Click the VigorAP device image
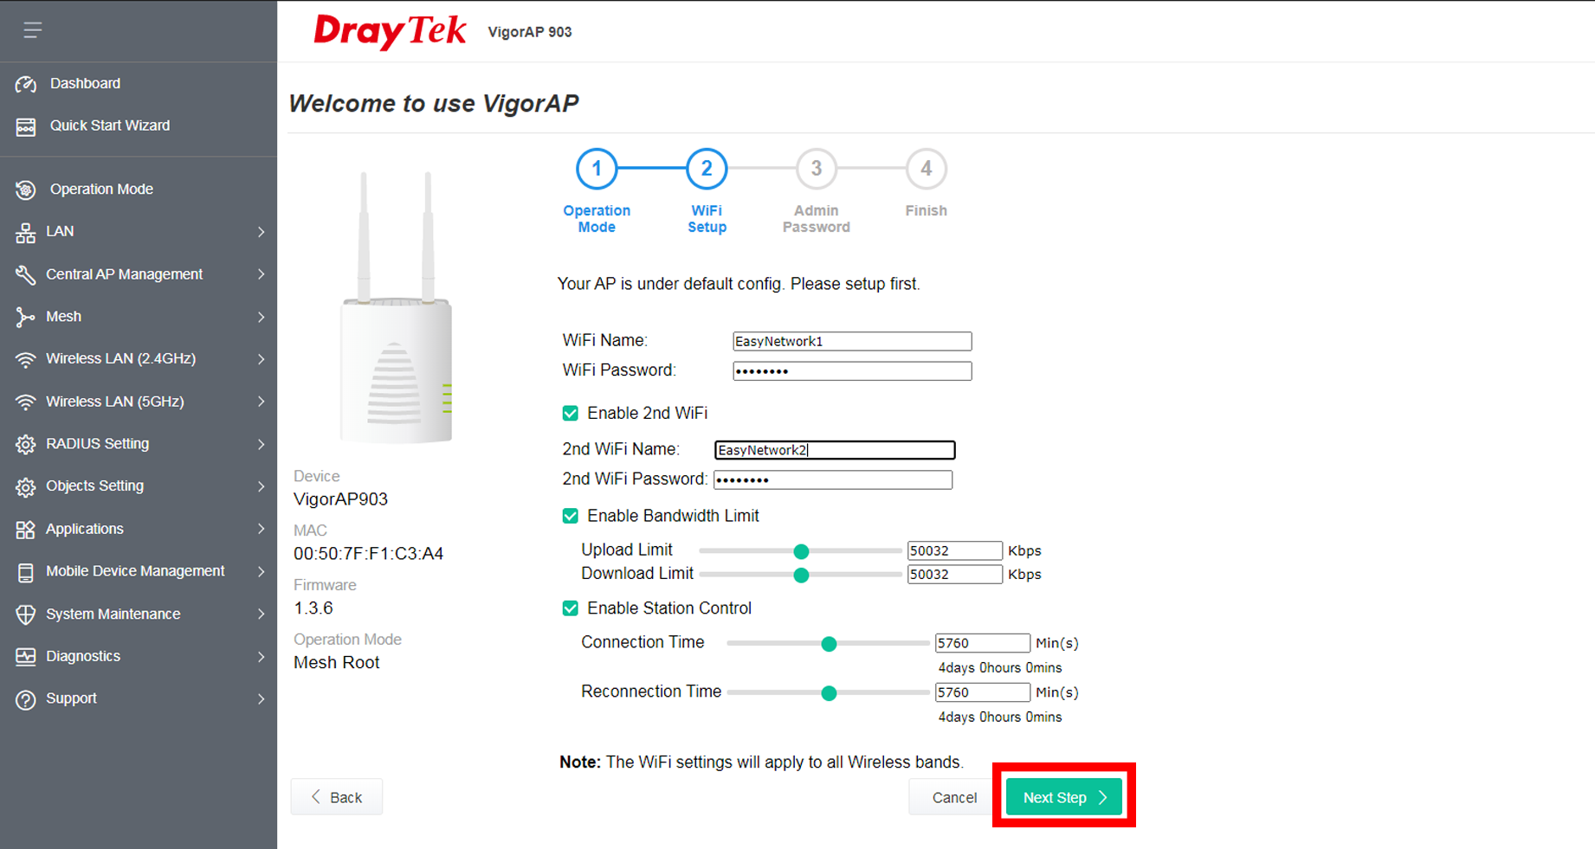This screenshot has width=1595, height=849. pyautogui.click(x=397, y=308)
